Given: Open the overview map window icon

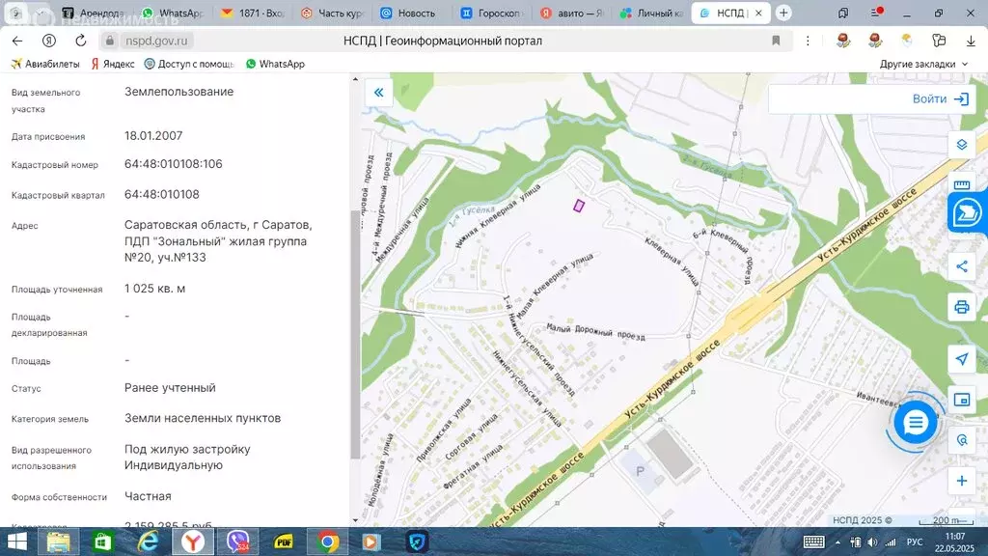Looking at the screenshot, I should (x=962, y=400).
